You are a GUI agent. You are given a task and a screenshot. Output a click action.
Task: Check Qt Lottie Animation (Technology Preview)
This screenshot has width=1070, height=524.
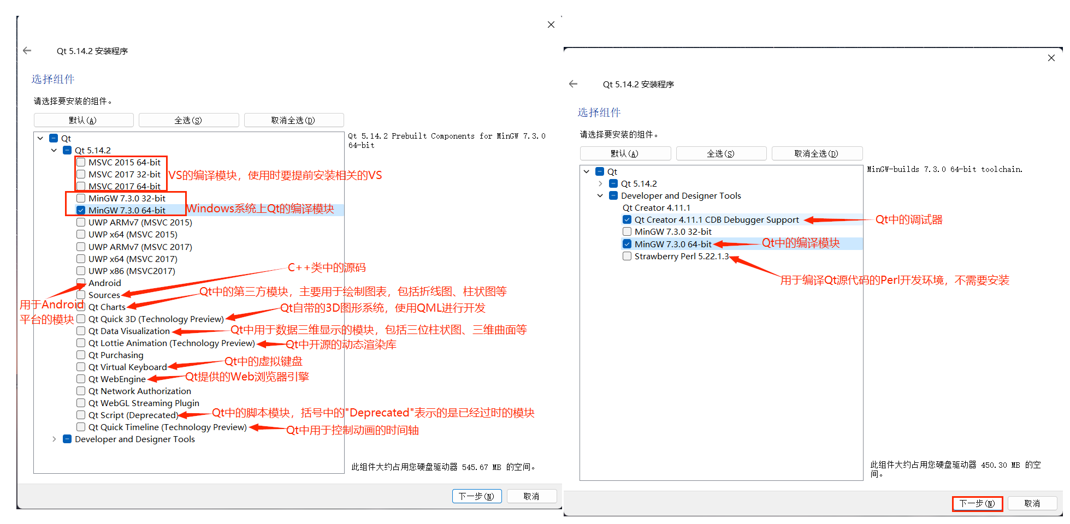[x=81, y=343]
